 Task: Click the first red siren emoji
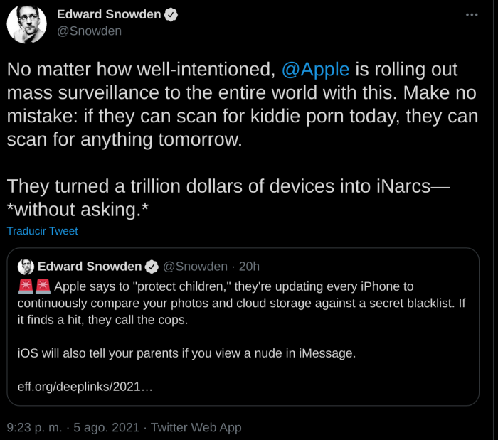26,287
